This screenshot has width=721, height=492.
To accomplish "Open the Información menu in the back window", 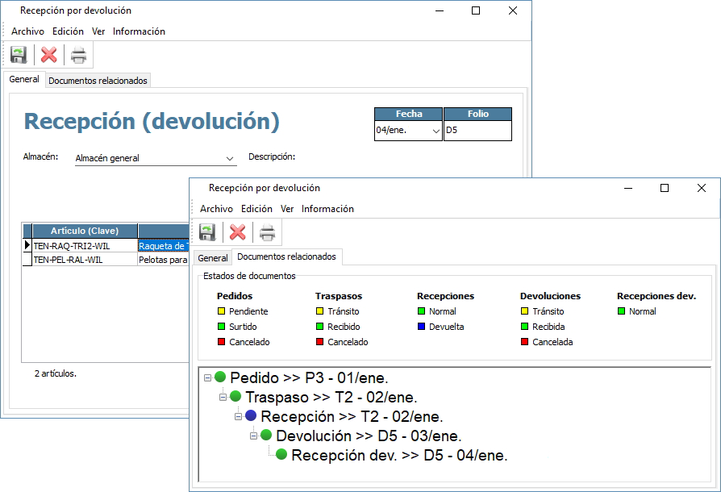I will point(139,31).
